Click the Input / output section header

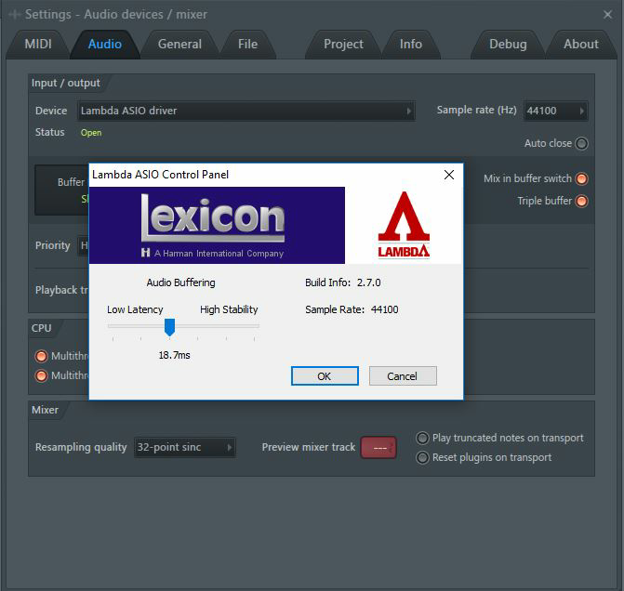(x=66, y=83)
